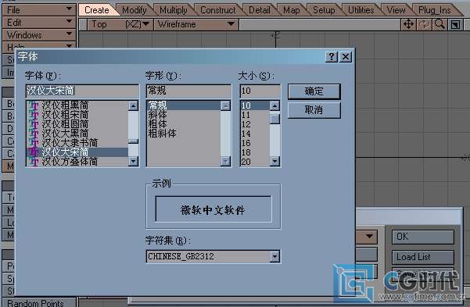The height and width of the screenshot is (307, 470).
Task: Click the size list scrollbar thumb
Action: (274, 119)
